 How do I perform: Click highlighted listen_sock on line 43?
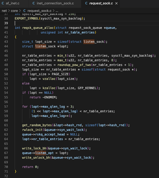coord(94,42)
